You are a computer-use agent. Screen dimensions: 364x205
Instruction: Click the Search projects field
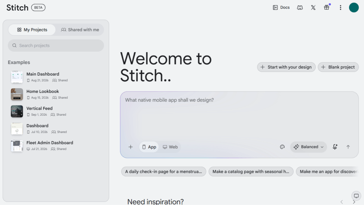pyautogui.click(x=56, y=46)
